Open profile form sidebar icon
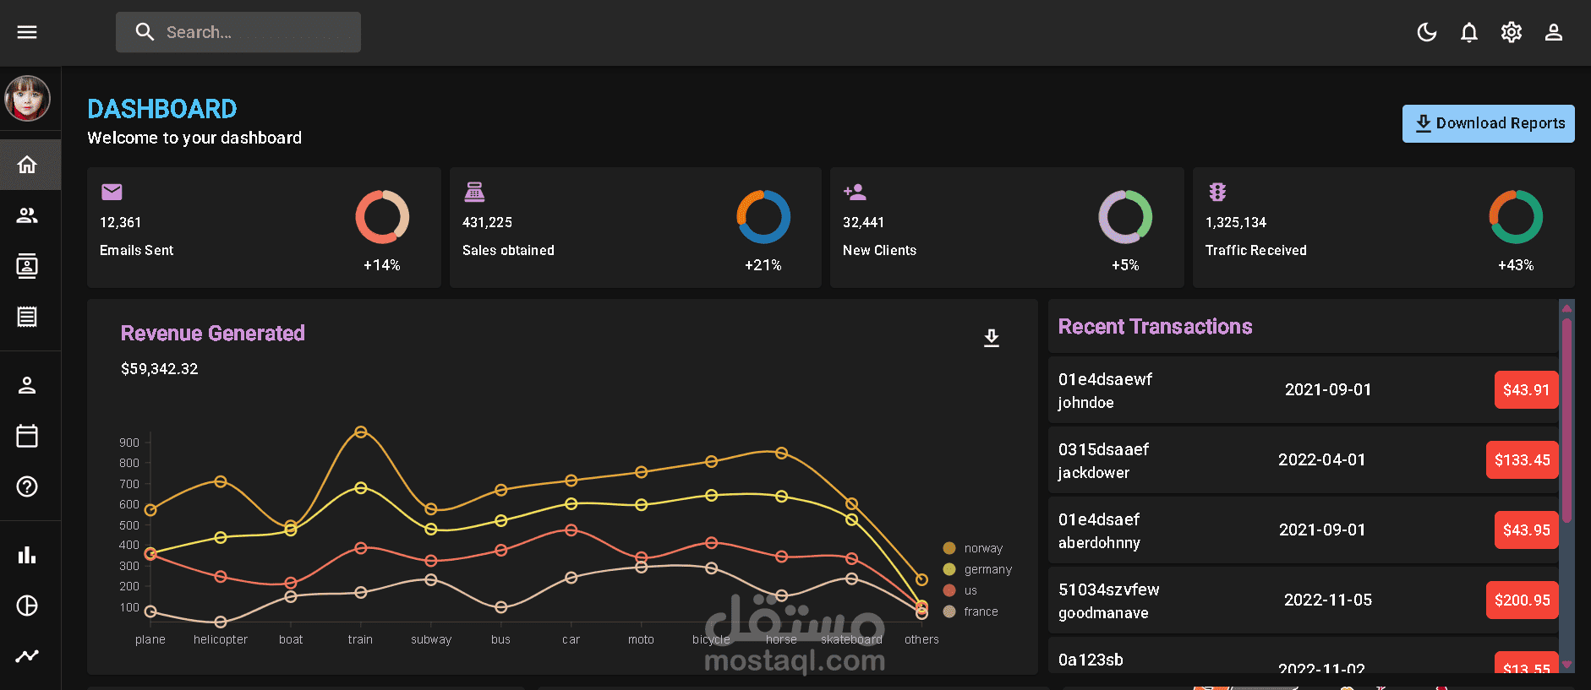1591x690 pixels. (x=27, y=385)
